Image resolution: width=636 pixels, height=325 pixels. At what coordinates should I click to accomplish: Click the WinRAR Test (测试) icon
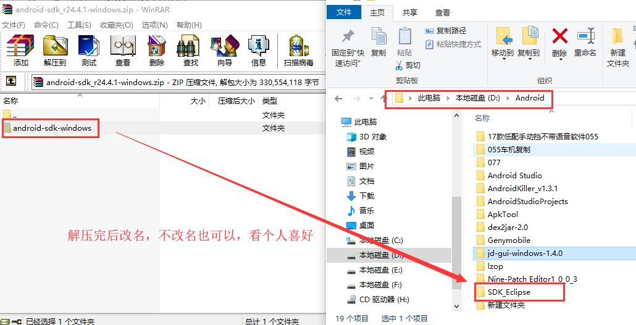[89, 46]
